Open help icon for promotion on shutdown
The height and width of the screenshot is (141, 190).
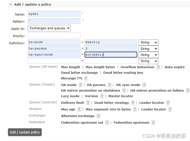(124, 91)
